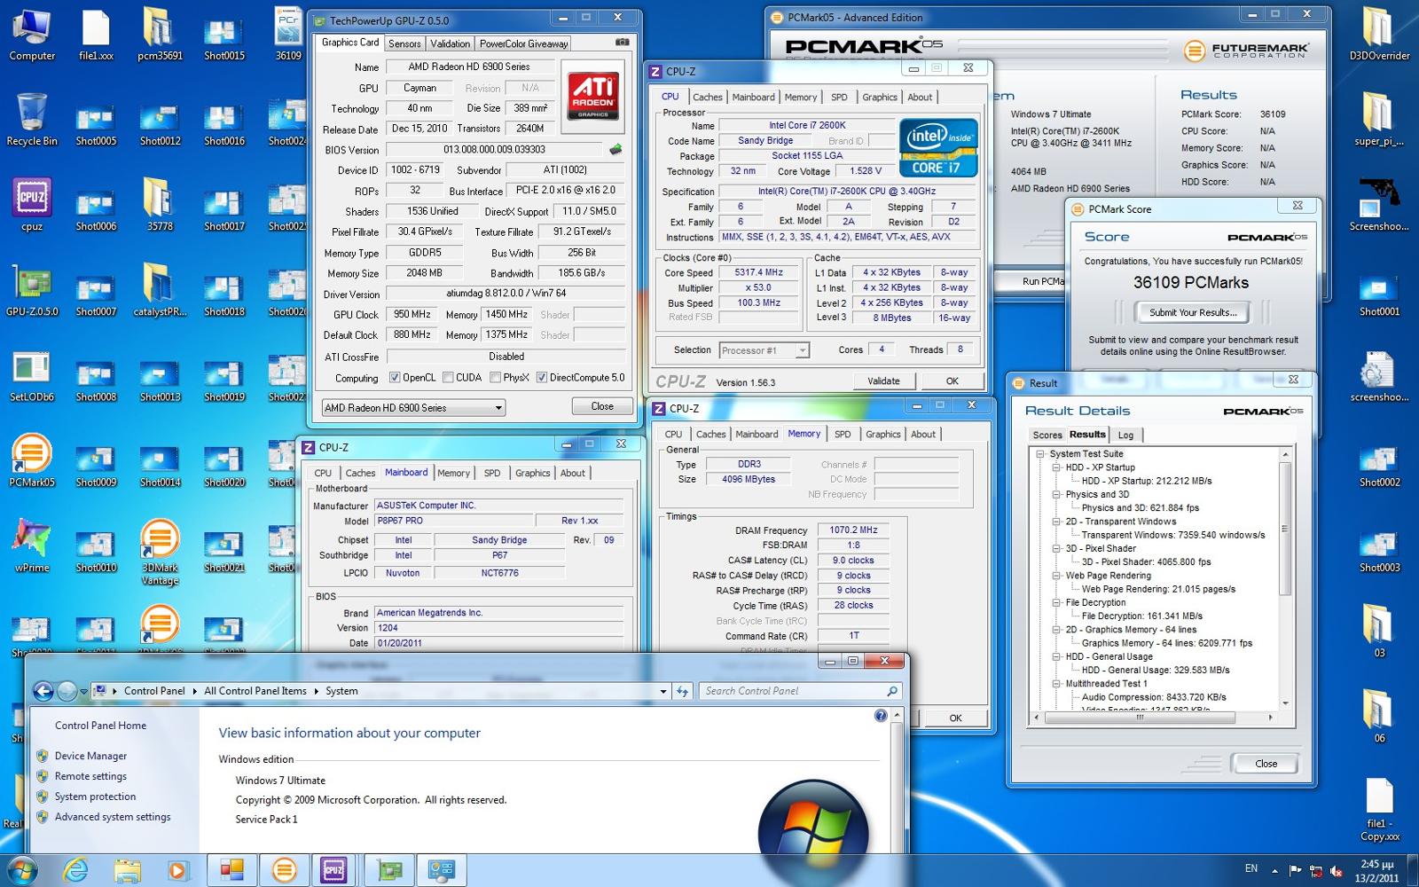Launch the wPrime desktop shortcut
The image size is (1419, 887).
pyautogui.click(x=32, y=546)
